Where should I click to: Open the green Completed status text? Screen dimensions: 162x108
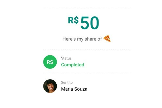click(x=72, y=65)
